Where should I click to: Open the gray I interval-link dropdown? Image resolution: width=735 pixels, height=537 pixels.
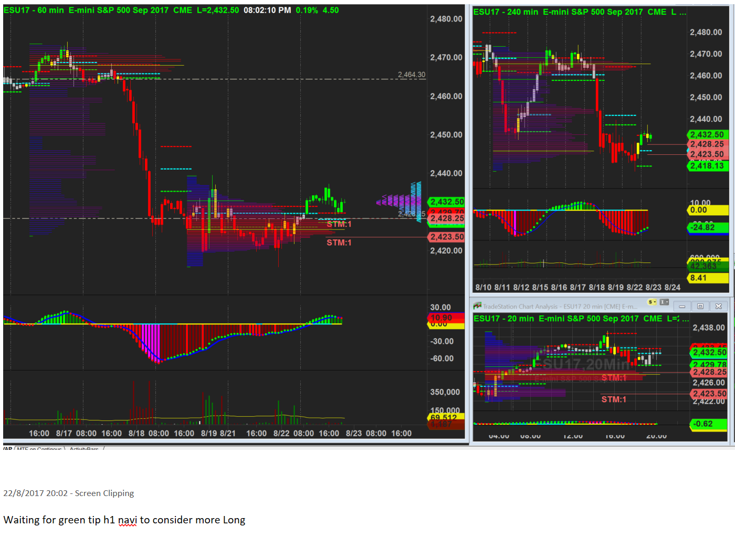click(x=664, y=302)
